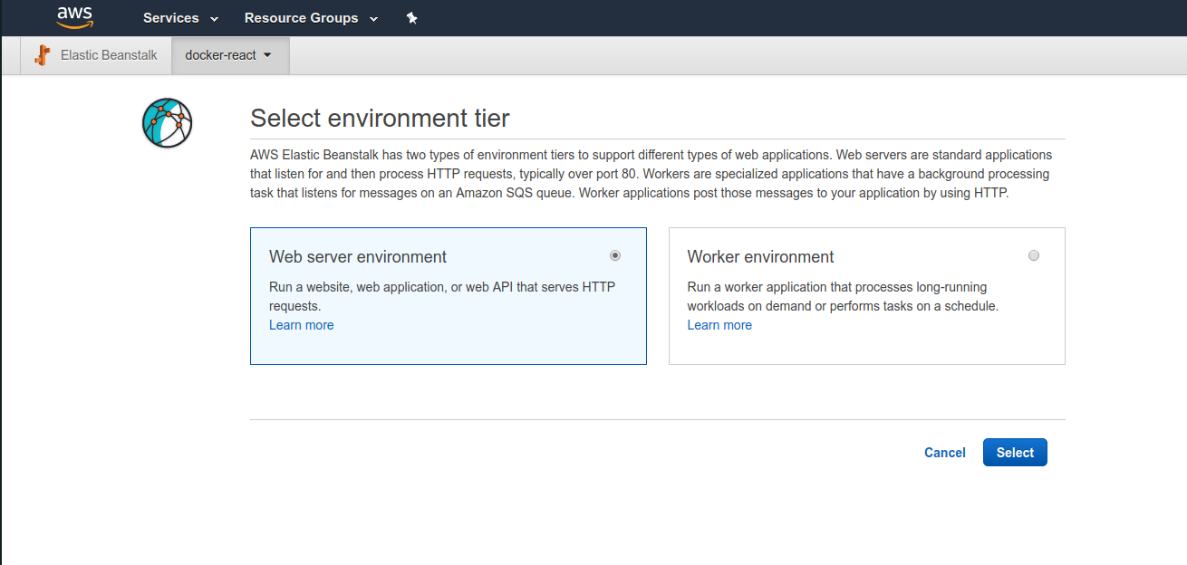
Task: Click the Elastic Beanstalk service icon
Action: click(43, 55)
